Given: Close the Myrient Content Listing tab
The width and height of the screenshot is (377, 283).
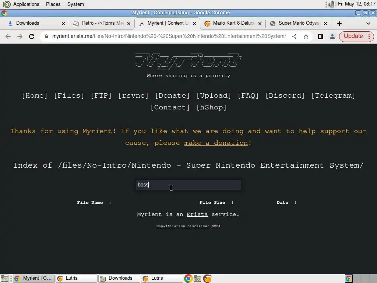Looking at the screenshot, I should [x=194, y=23].
